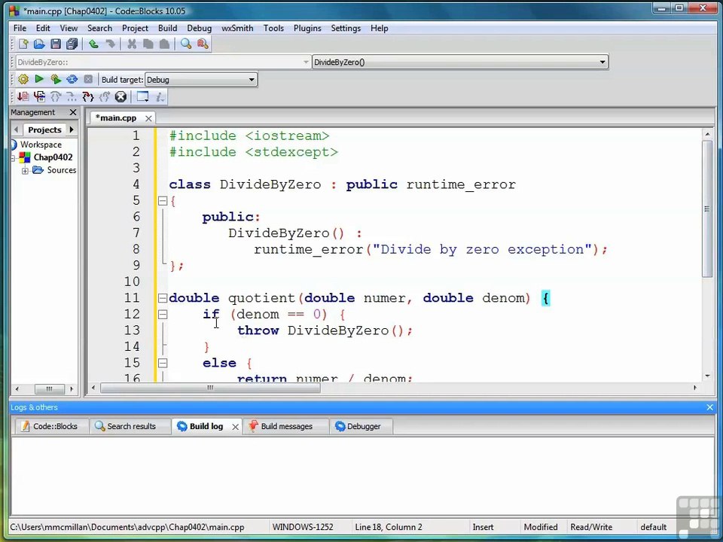The width and height of the screenshot is (723, 542).
Task: Click the editor horizontal scrollbar thumb
Action: coord(210,388)
